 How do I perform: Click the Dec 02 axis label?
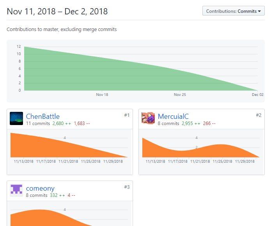[257, 95]
